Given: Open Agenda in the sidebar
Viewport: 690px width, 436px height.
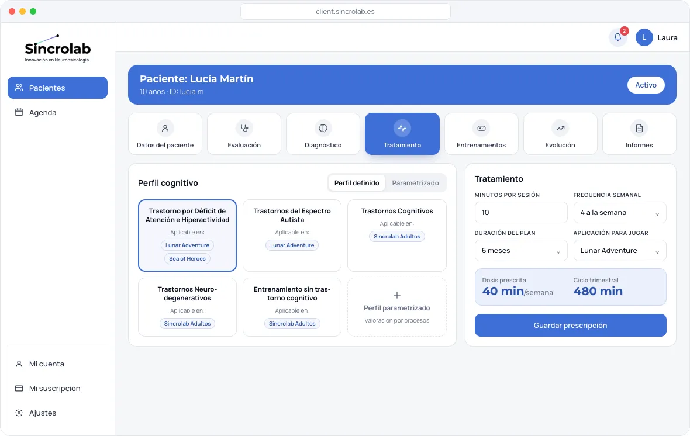Looking at the screenshot, I should [58, 112].
